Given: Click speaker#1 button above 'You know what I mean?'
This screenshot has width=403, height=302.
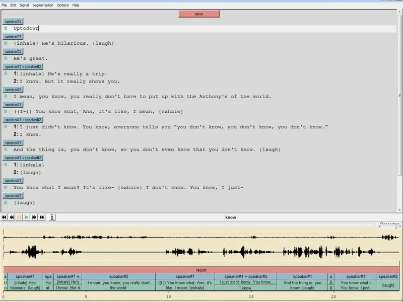Looking at the screenshot, I should coord(13,181).
